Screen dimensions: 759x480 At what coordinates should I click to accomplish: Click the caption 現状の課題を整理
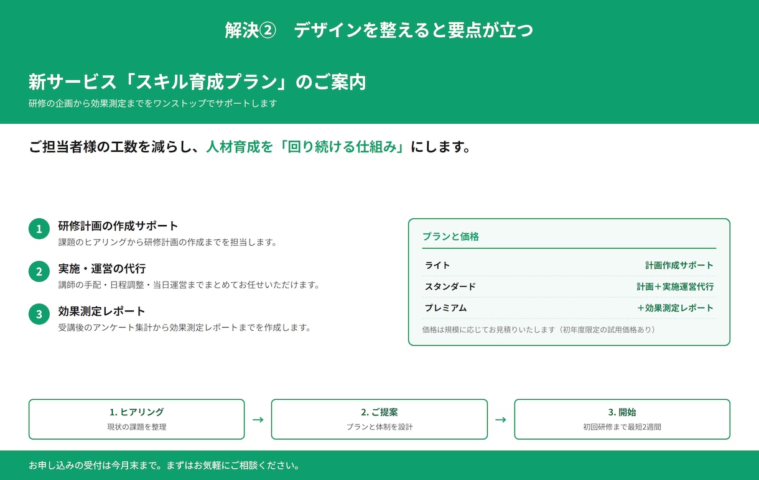tap(137, 427)
